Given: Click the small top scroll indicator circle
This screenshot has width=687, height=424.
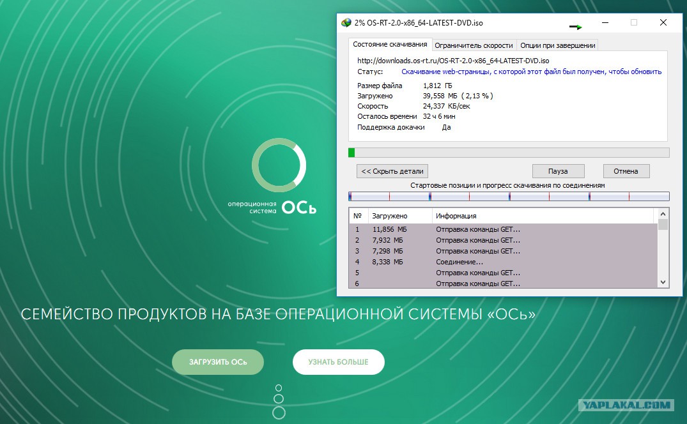Looking at the screenshot, I should pyautogui.click(x=279, y=388).
